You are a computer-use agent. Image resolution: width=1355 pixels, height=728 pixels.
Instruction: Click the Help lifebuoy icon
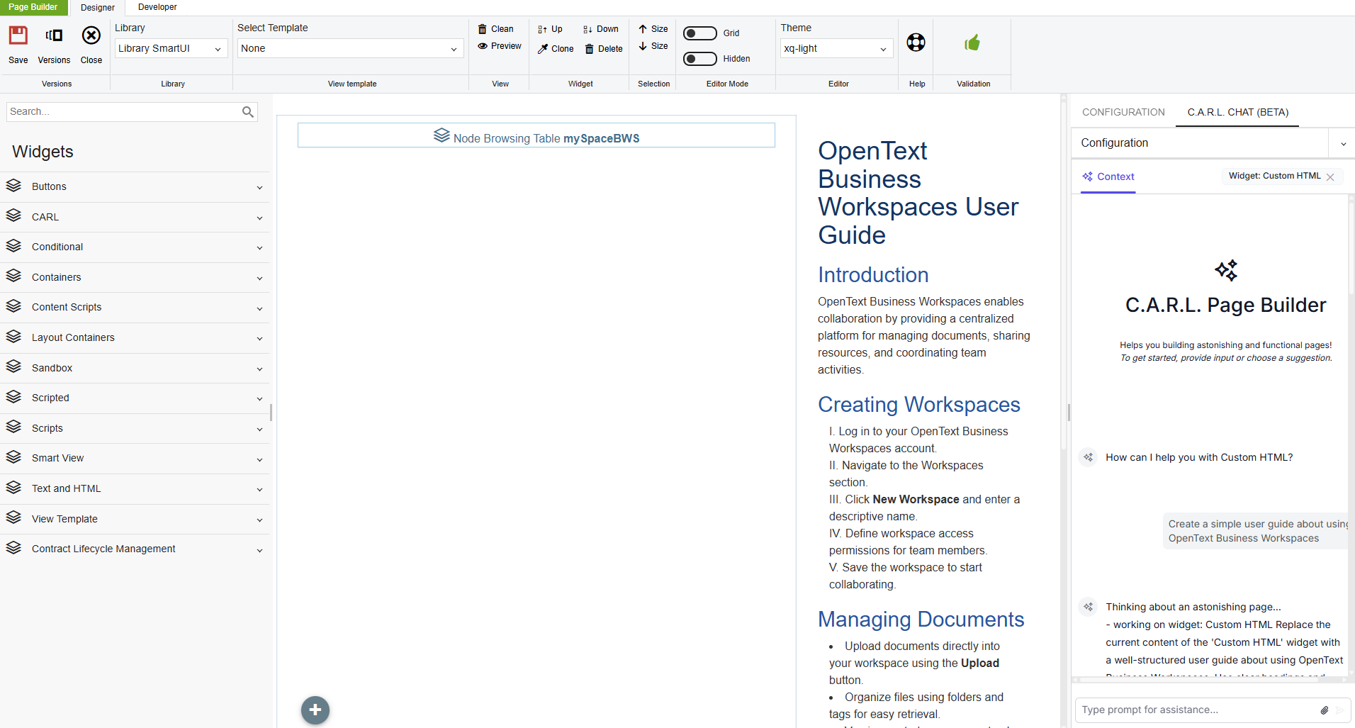click(916, 43)
